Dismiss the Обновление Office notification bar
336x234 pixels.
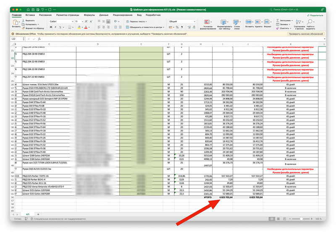[x=13, y=34]
